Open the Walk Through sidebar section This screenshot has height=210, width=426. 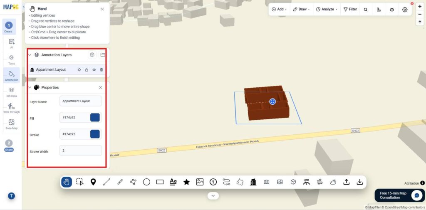tap(11, 108)
